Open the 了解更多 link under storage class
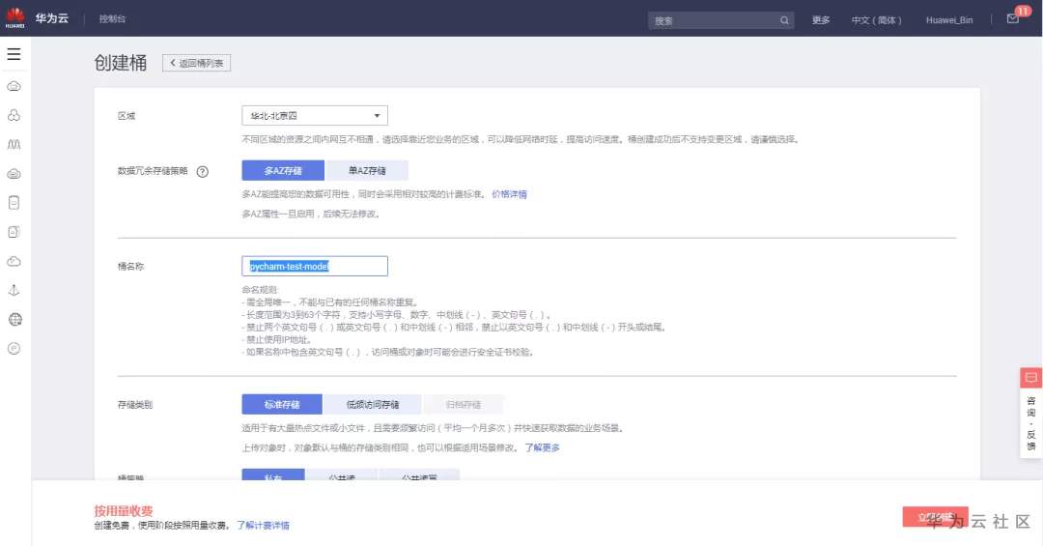The height and width of the screenshot is (546, 1043). (x=542, y=447)
